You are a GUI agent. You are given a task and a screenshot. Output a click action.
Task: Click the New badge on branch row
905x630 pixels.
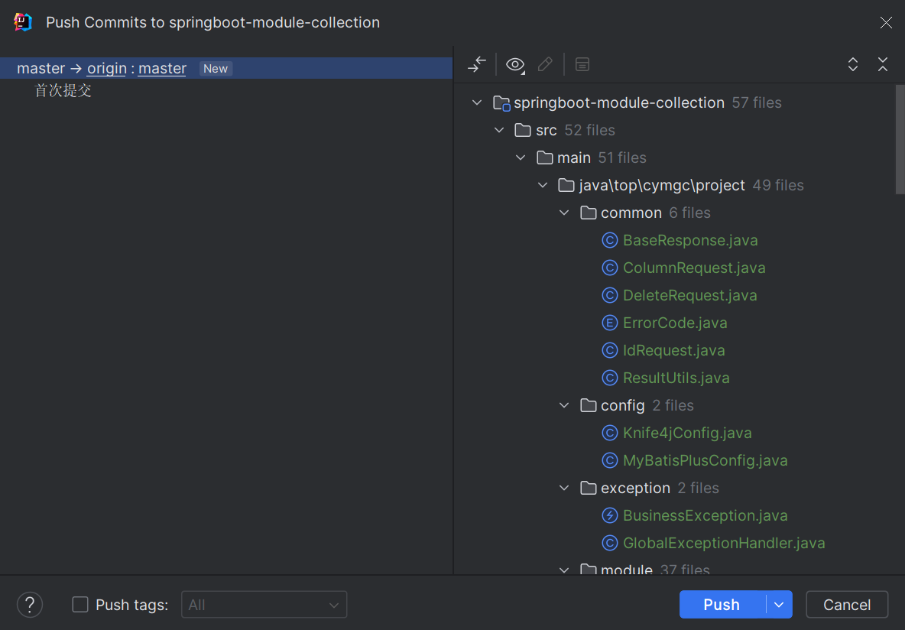(216, 68)
